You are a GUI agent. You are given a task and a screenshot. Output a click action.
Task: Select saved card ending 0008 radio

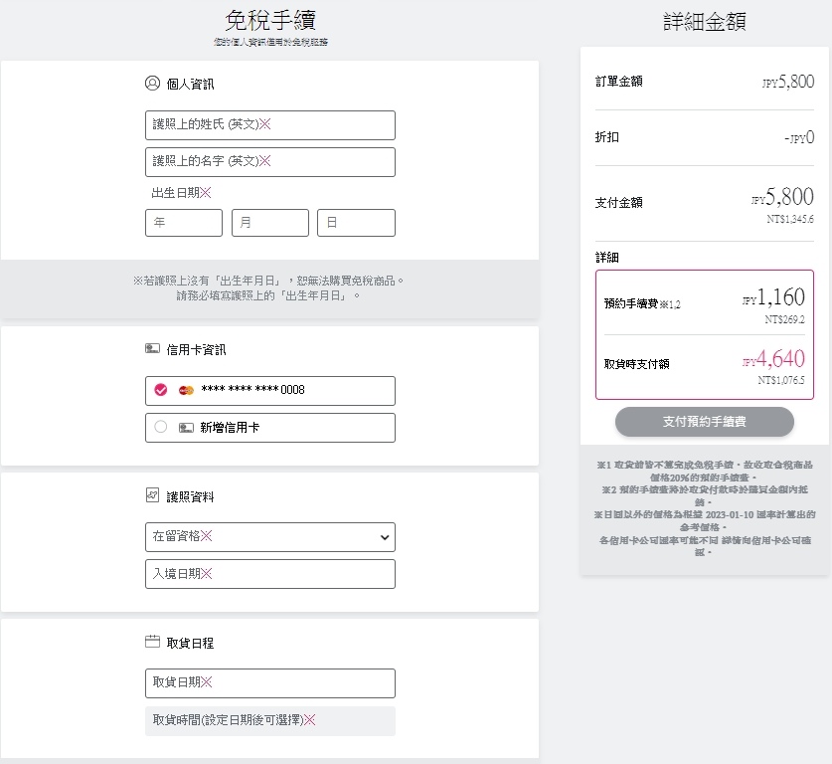(x=161, y=390)
